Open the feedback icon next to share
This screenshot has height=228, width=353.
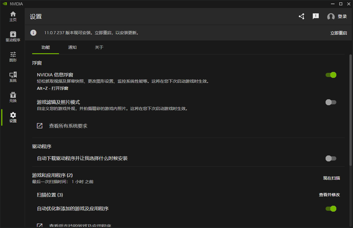point(315,16)
